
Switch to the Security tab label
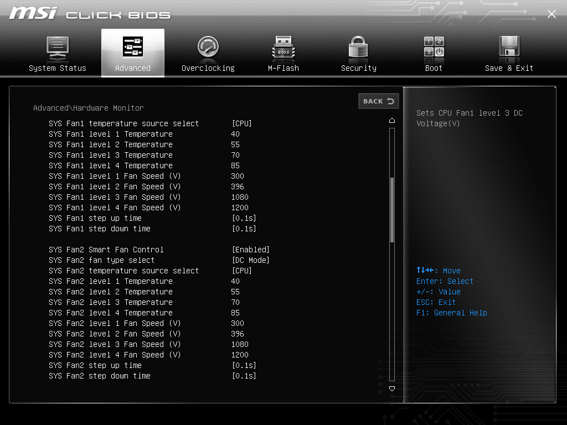point(359,68)
